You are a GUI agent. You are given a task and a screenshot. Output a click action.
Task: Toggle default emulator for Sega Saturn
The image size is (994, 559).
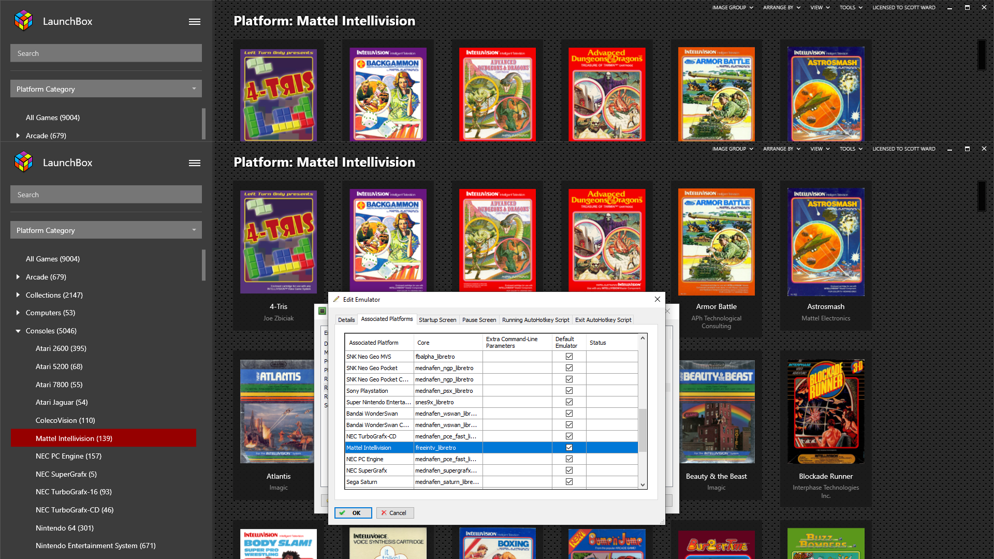click(569, 482)
